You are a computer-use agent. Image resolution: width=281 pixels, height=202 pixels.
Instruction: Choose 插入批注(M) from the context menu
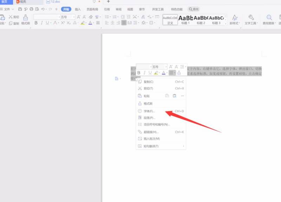pos(161,139)
